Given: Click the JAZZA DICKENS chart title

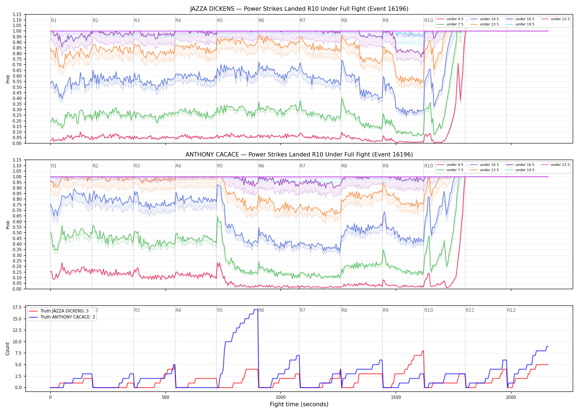Looking at the screenshot, I should (x=299, y=9).
